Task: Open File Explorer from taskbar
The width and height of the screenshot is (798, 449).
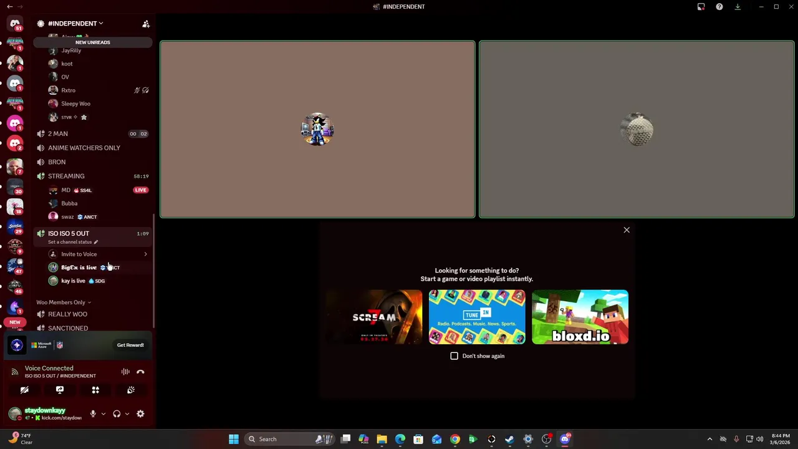Action: (382, 439)
